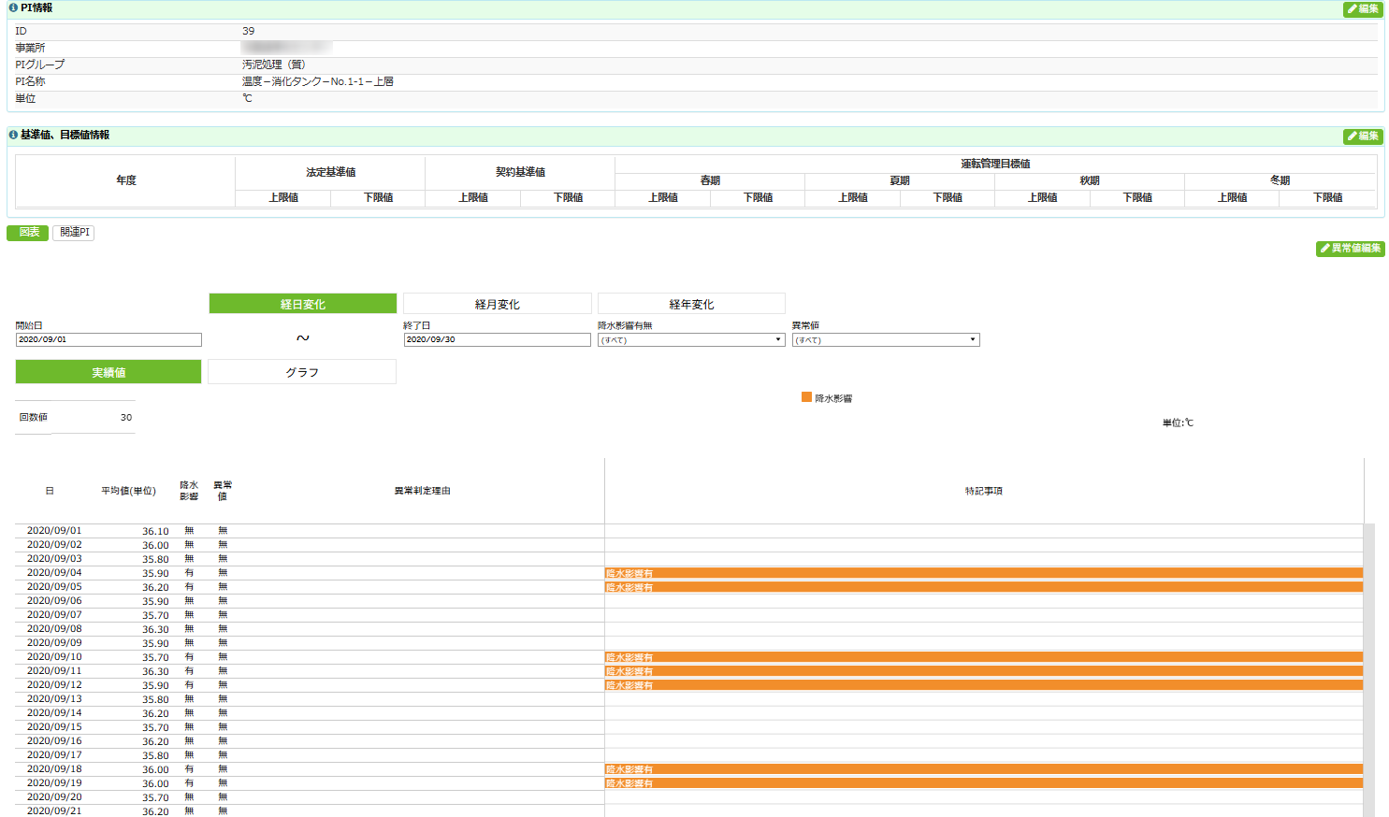The image size is (1389, 817).
Task: Click the 平均値(単位) column header
Action: pos(128,491)
